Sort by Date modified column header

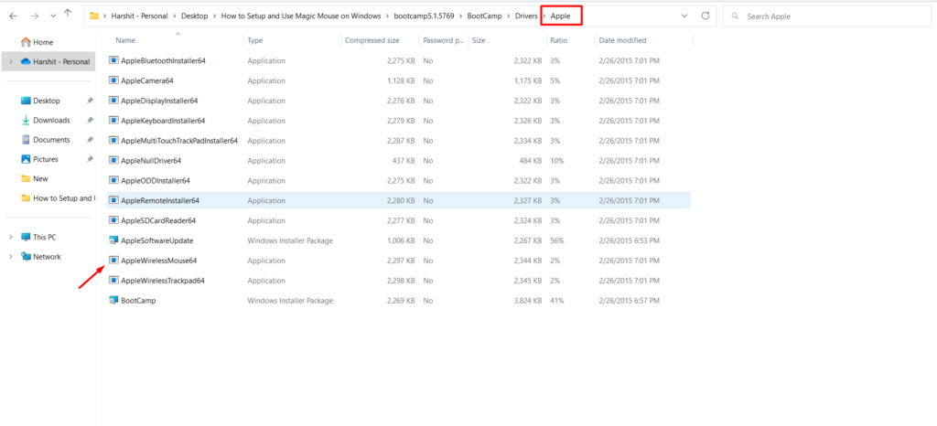click(x=621, y=41)
